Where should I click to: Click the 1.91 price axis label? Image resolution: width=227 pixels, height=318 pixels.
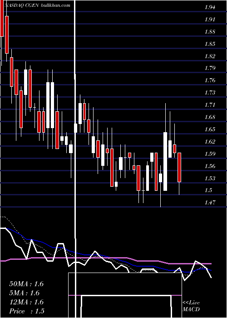pyautogui.click(x=210, y=20)
